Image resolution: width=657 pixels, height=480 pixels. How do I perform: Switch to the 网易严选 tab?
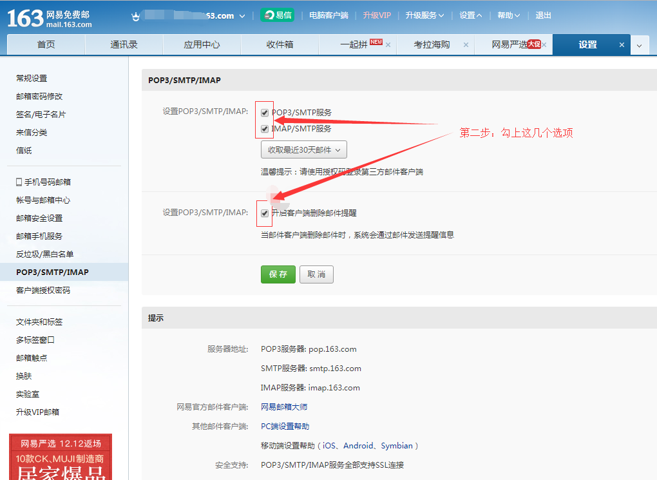point(510,45)
